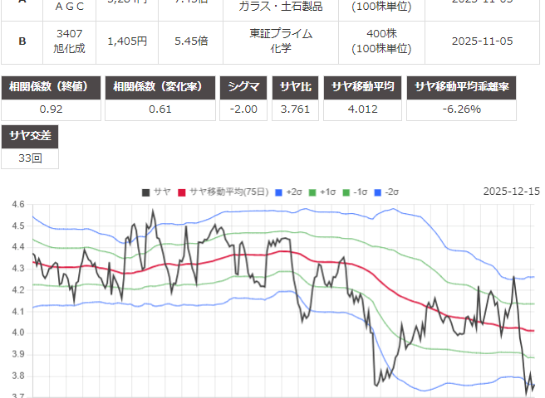This screenshot has width=545, height=398.
Task: Click the 2025-12-15 chart date label
Action: (x=511, y=192)
